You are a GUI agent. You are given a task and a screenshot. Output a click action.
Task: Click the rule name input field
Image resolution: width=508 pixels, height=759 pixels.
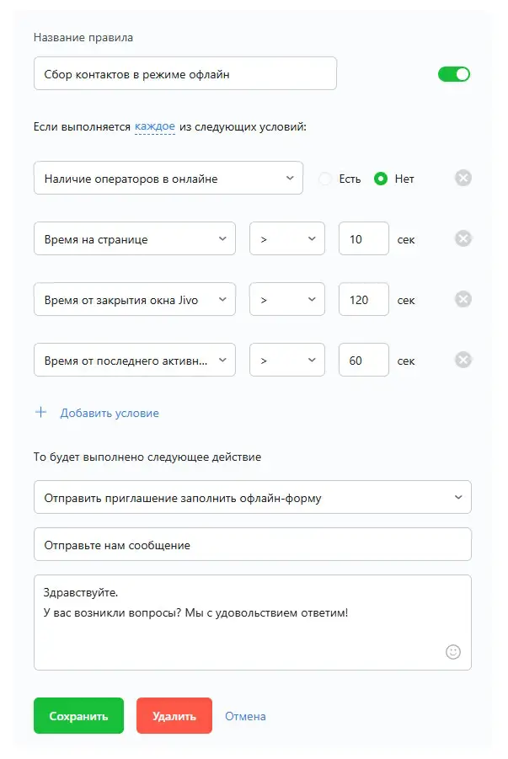click(185, 74)
